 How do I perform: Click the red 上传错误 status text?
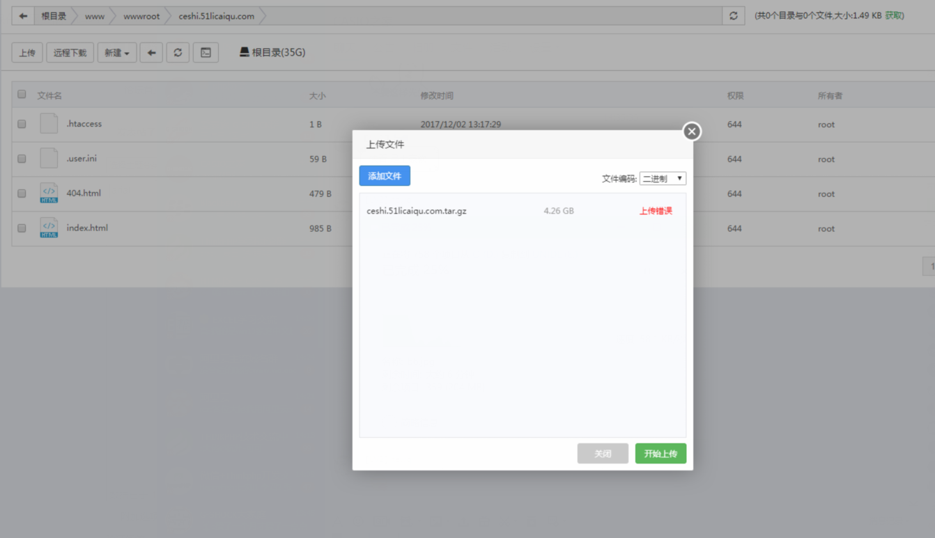coord(656,211)
